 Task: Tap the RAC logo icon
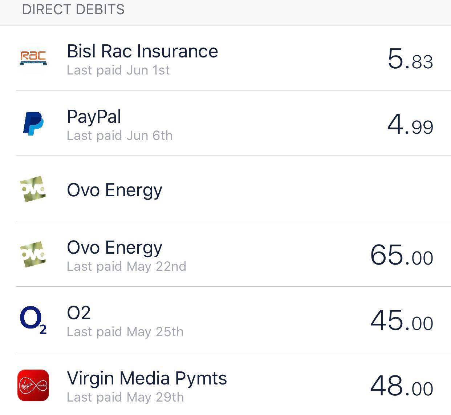tap(33, 58)
